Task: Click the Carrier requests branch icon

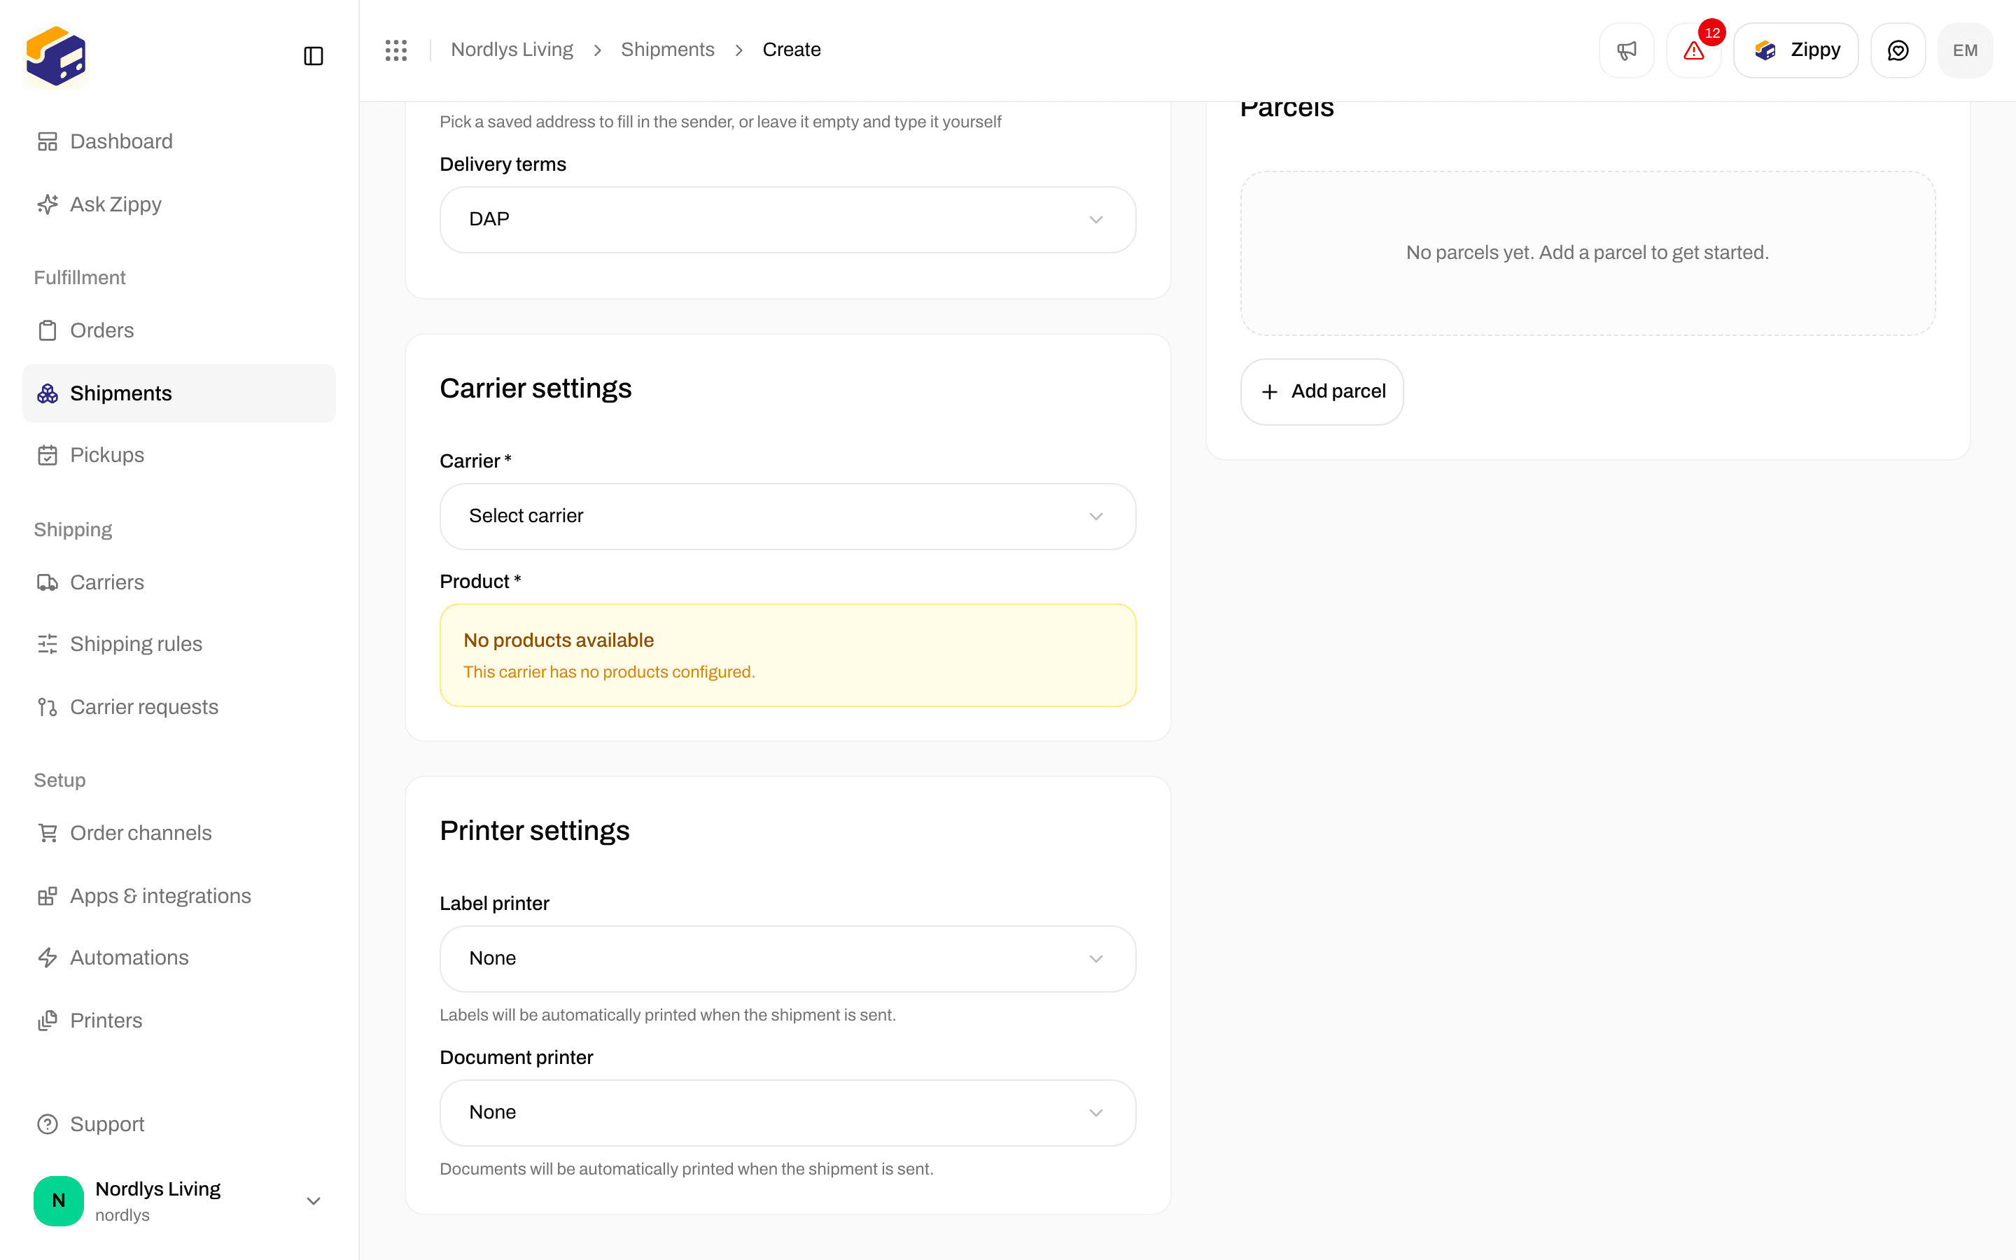Action: click(48, 707)
